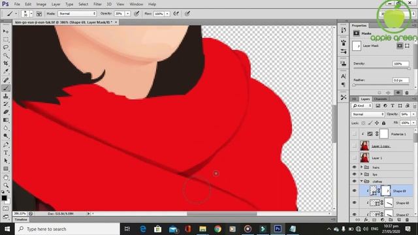
Task: Select the Rectangle shape tool
Action: click(6, 169)
